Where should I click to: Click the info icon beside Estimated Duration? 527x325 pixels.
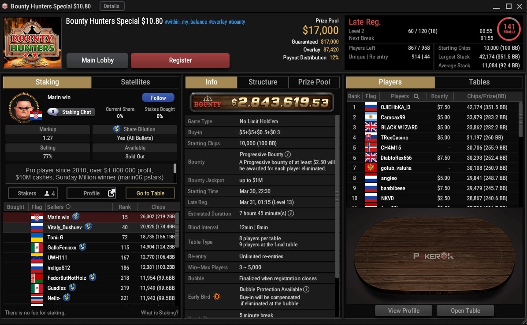(x=291, y=213)
